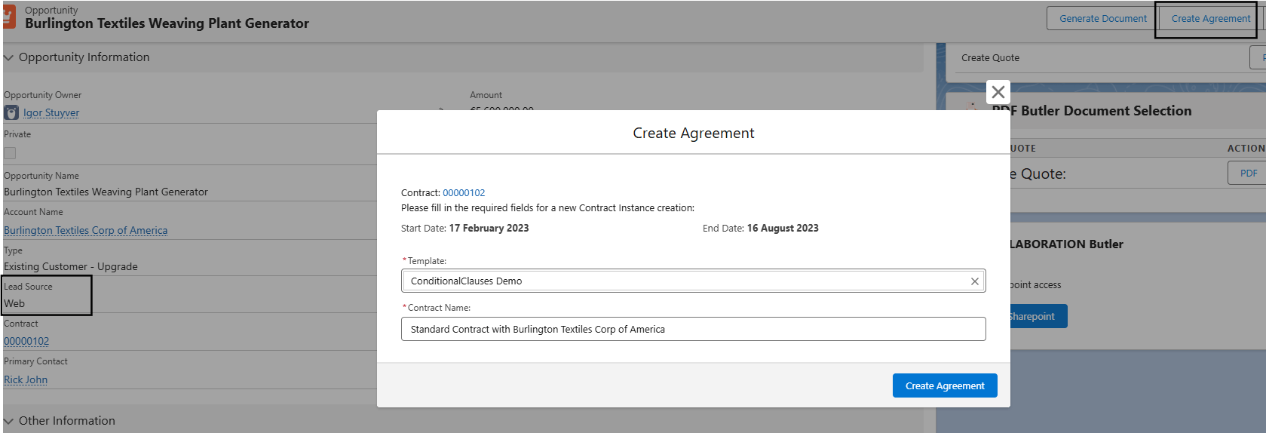Viewport: 1266px width, 433px height.
Task: Open the Opportunity record icon
Action: [x=8, y=17]
